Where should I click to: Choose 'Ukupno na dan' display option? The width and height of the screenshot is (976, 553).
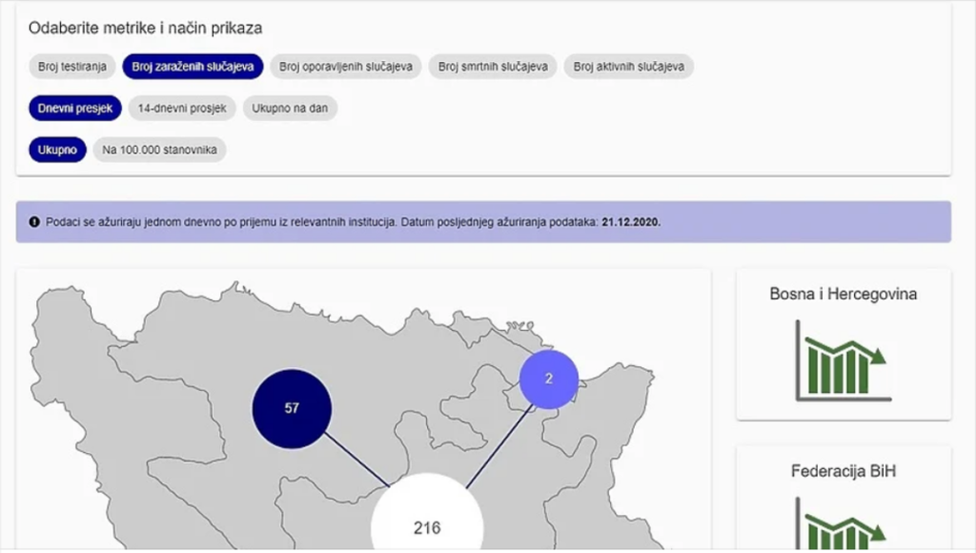(x=290, y=109)
